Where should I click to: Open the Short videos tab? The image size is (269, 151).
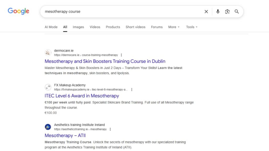pos(135,27)
